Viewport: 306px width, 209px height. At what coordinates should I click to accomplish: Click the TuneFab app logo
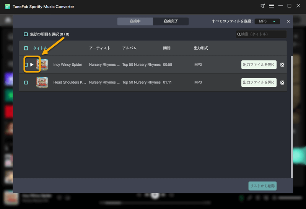(8, 6)
